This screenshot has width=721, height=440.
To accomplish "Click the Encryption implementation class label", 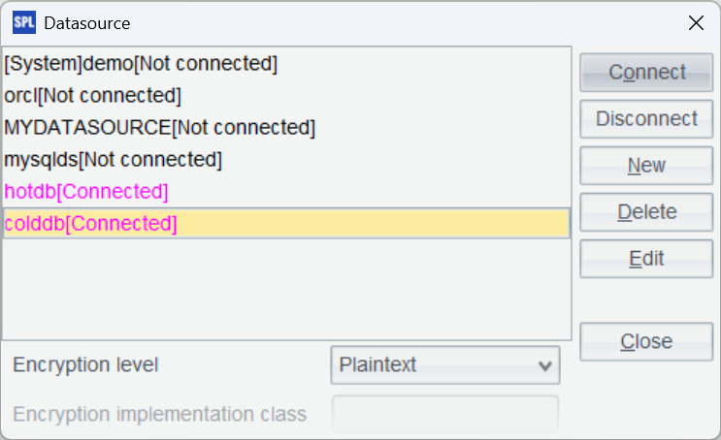I will tap(160, 415).
